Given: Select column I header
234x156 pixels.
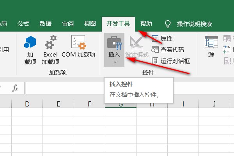Looking at the screenshot, I should (x=183, y=104).
